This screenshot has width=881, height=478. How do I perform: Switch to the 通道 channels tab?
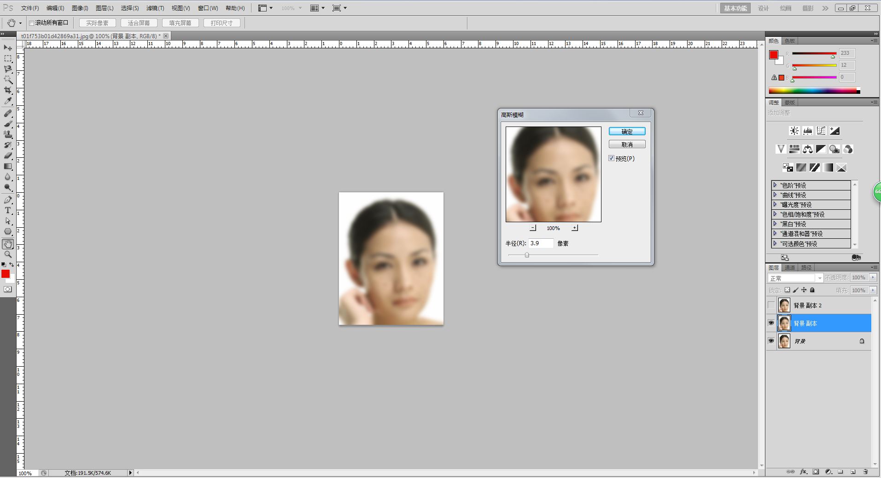point(789,268)
